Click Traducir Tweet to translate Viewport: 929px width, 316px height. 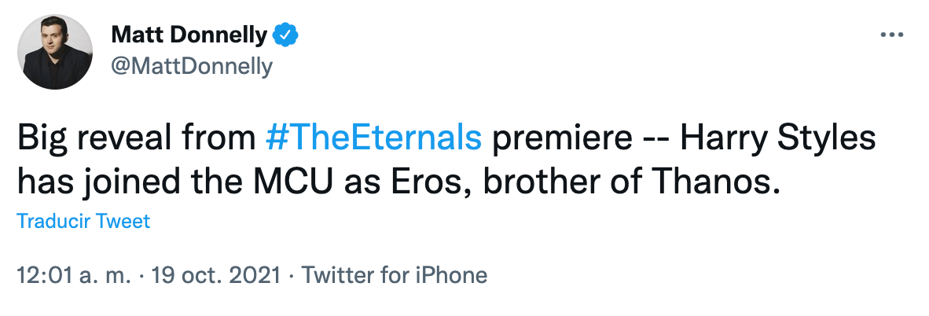click(83, 222)
